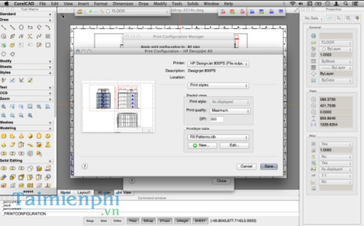The image size is (364, 226).
Task: Toggle SHEET mode in the status bar
Action: (200, 221)
